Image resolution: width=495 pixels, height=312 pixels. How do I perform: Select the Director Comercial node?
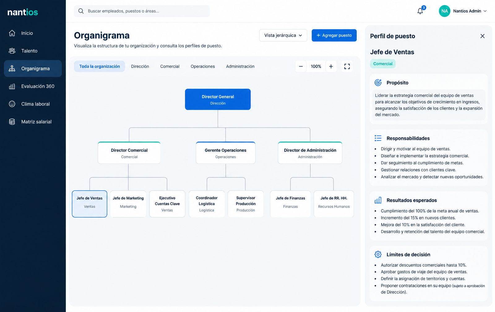[x=129, y=153]
